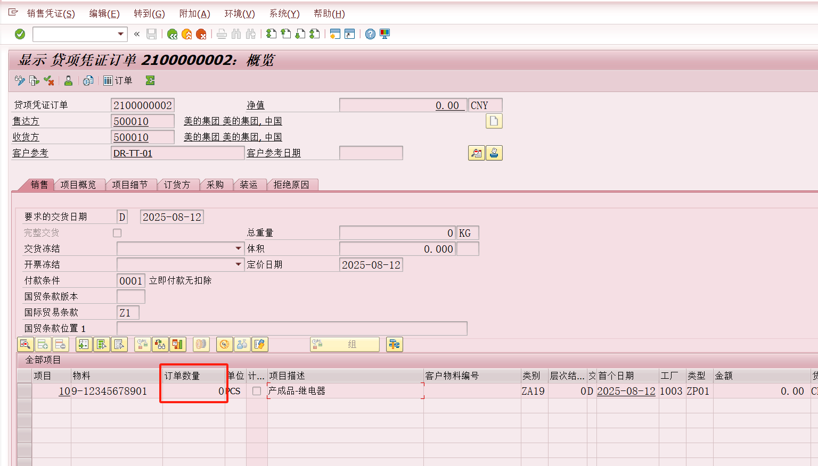Click the Create Item row-plus icon

pos(43,344)
